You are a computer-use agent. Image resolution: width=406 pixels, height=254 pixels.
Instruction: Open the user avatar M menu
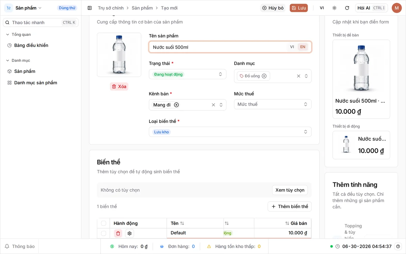coord(397,8)
